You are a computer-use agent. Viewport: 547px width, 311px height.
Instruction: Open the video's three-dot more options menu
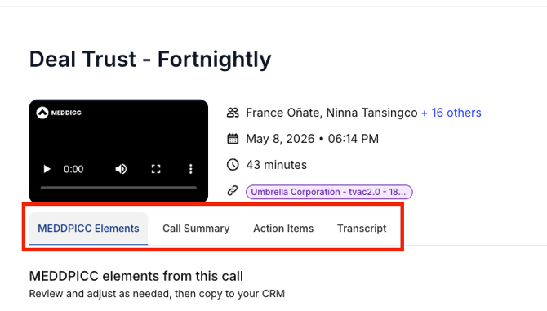pyautogui.click(x=190, y=169)
